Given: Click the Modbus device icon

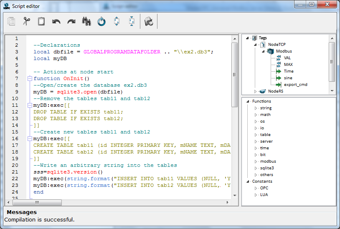Looking at the screenshot, I should (x=270, y=51).
